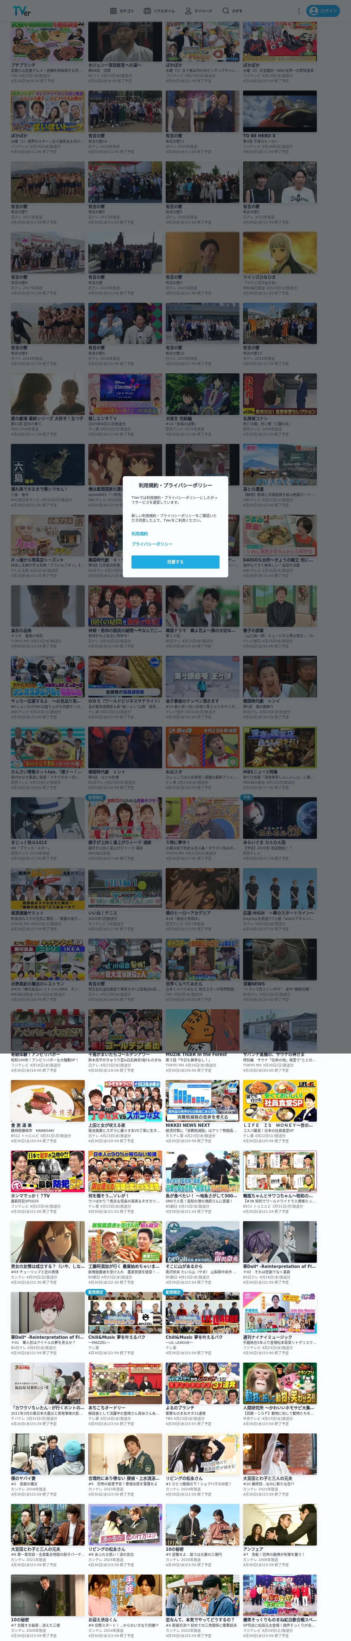Open Chill&Music MAZZEL episode thumbnail
The image size is (351, 1641).
coord(125,1312)
